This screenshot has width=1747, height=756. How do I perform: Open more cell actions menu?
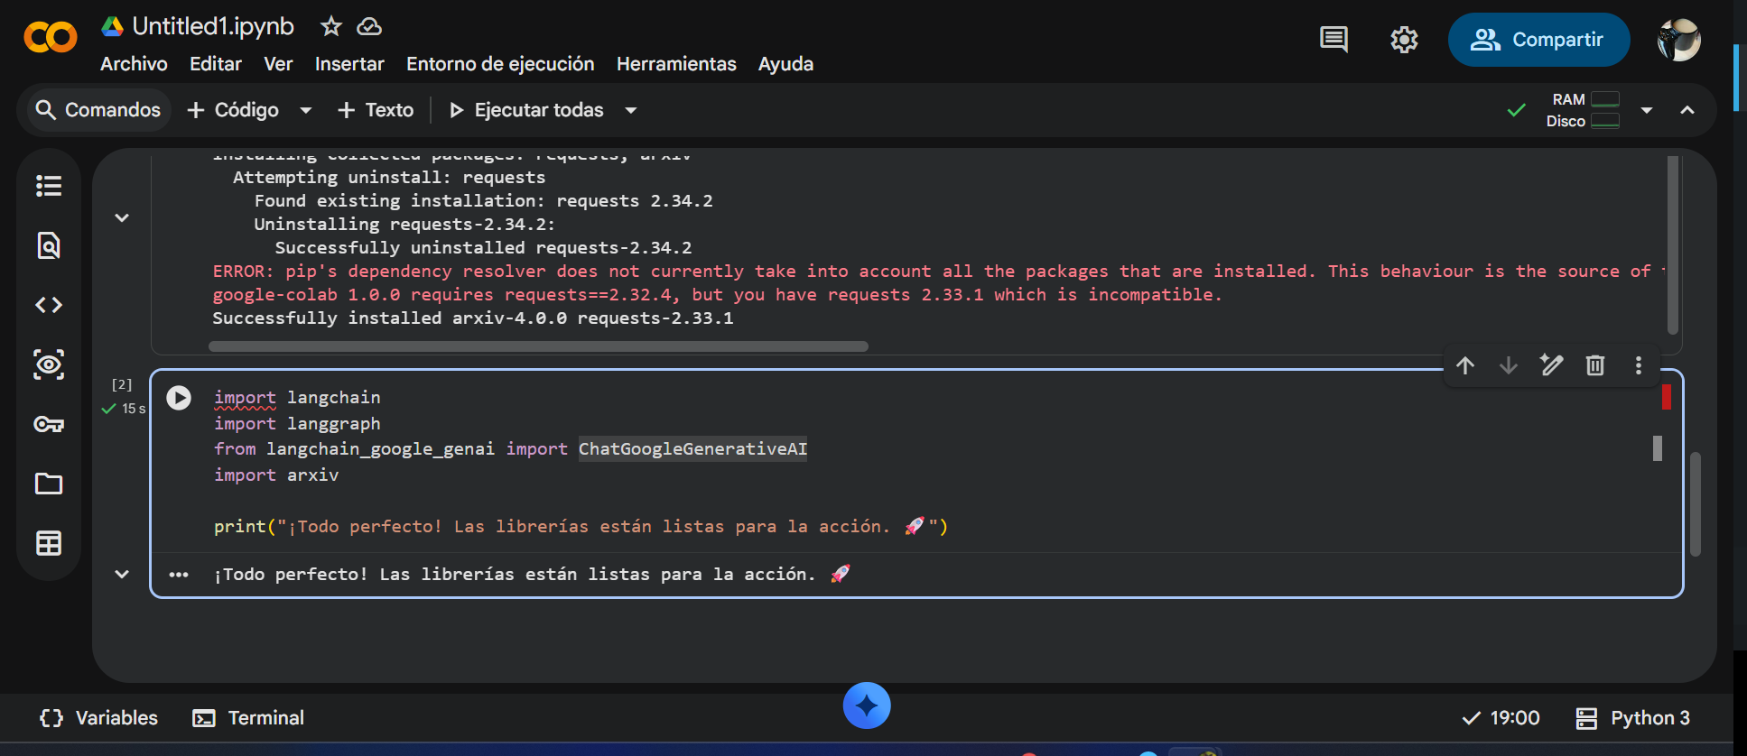(x=1639, y=365)
